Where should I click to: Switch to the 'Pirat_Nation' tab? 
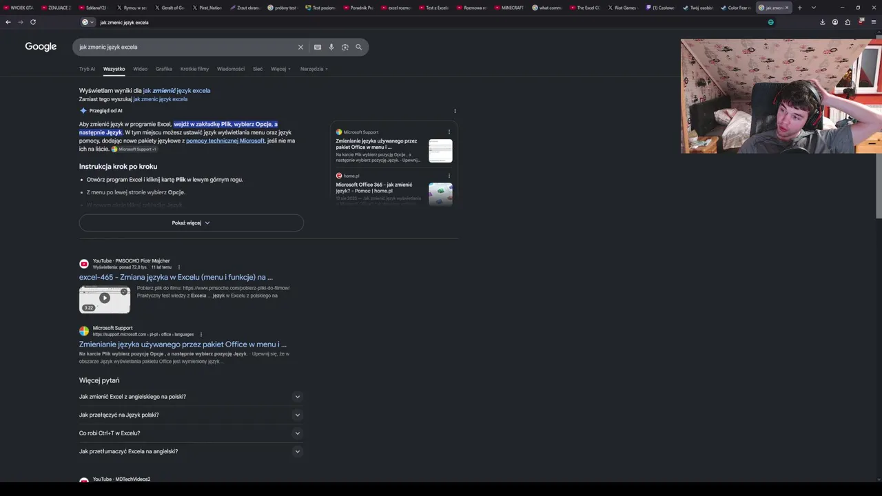[x=207, y=8]
